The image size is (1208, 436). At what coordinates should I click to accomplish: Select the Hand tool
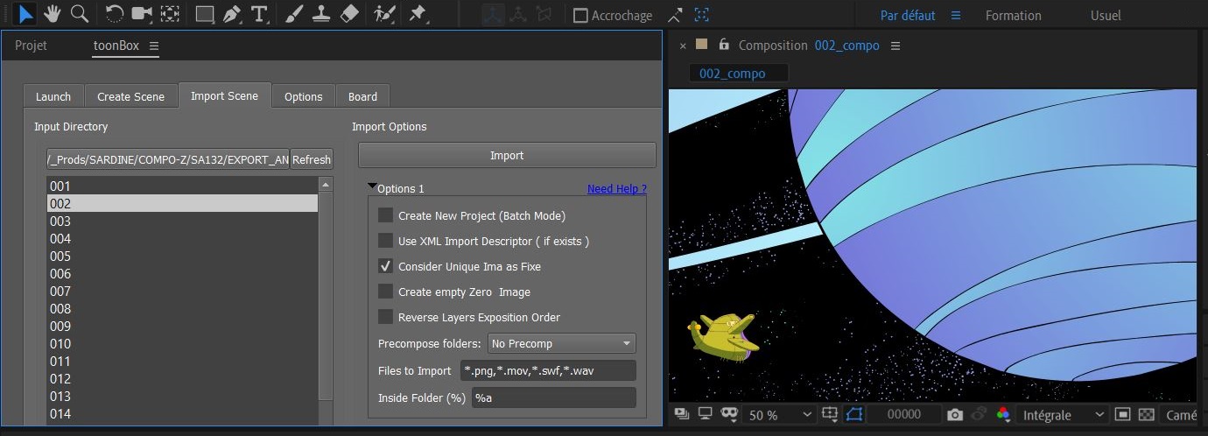[x=53, y=14]
